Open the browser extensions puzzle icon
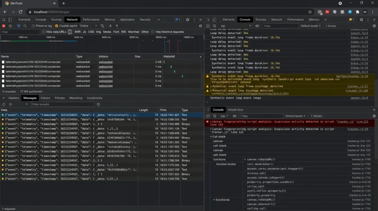Screen dimensions: 378x211 (357, 12)
